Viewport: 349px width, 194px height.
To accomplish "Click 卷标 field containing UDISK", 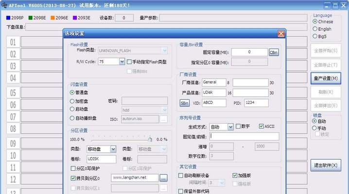I will click(x=101, y=159).
